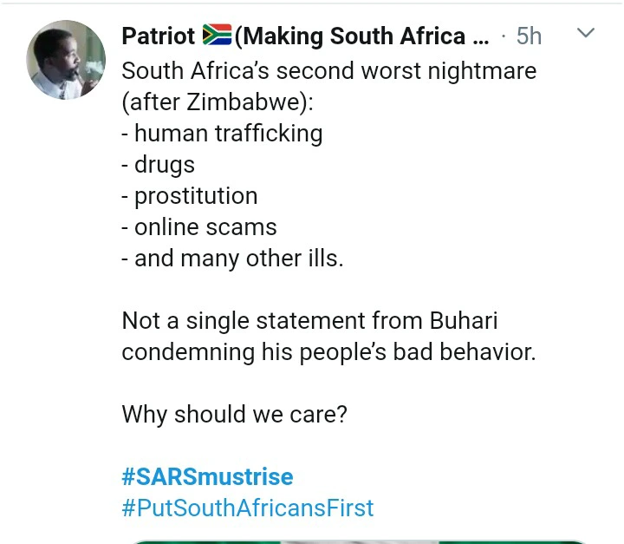Click the 'Not a single statement from Buhari' line
624x544 pixels.
click(x=309, y=321)
